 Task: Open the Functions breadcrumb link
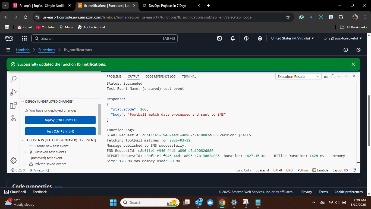pyautogui.click(x=47, y=50)
